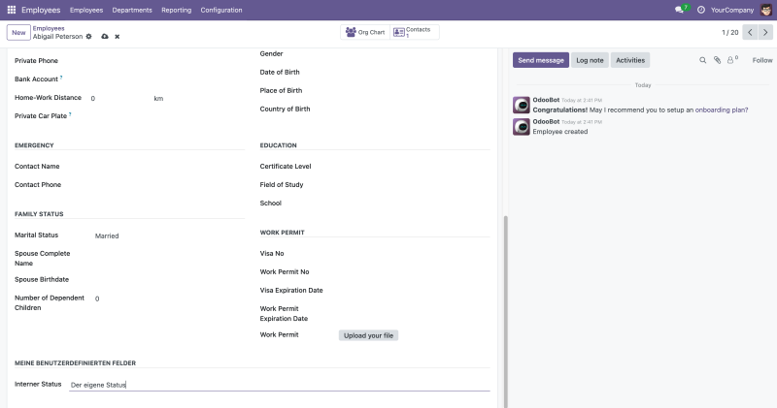This screenshot has height=408, width=777.
Task: Open the Configuration menu
Action: point(221,10)
